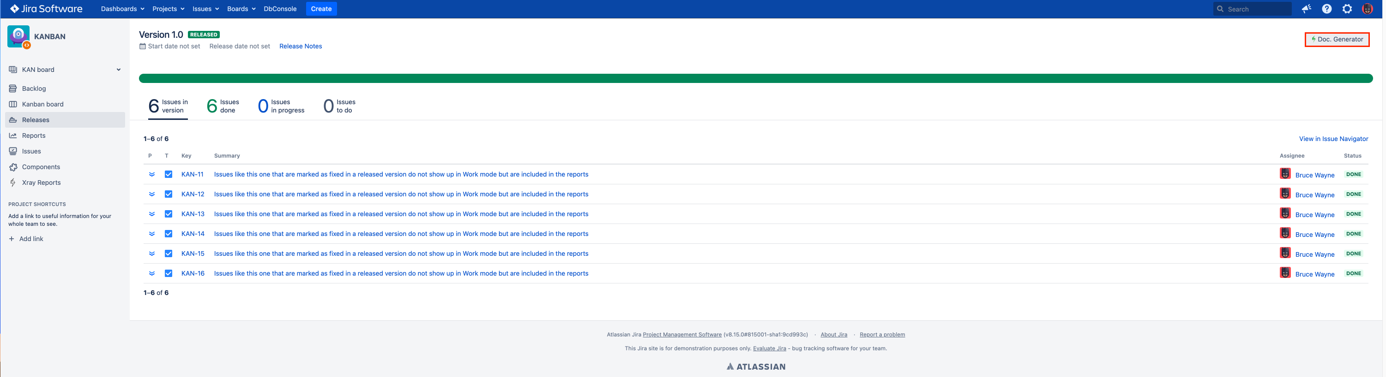Click priority icon of KAN-11
Viewport: 1386px width, 377px height.
pyautogui.click(x=152, y=175)
